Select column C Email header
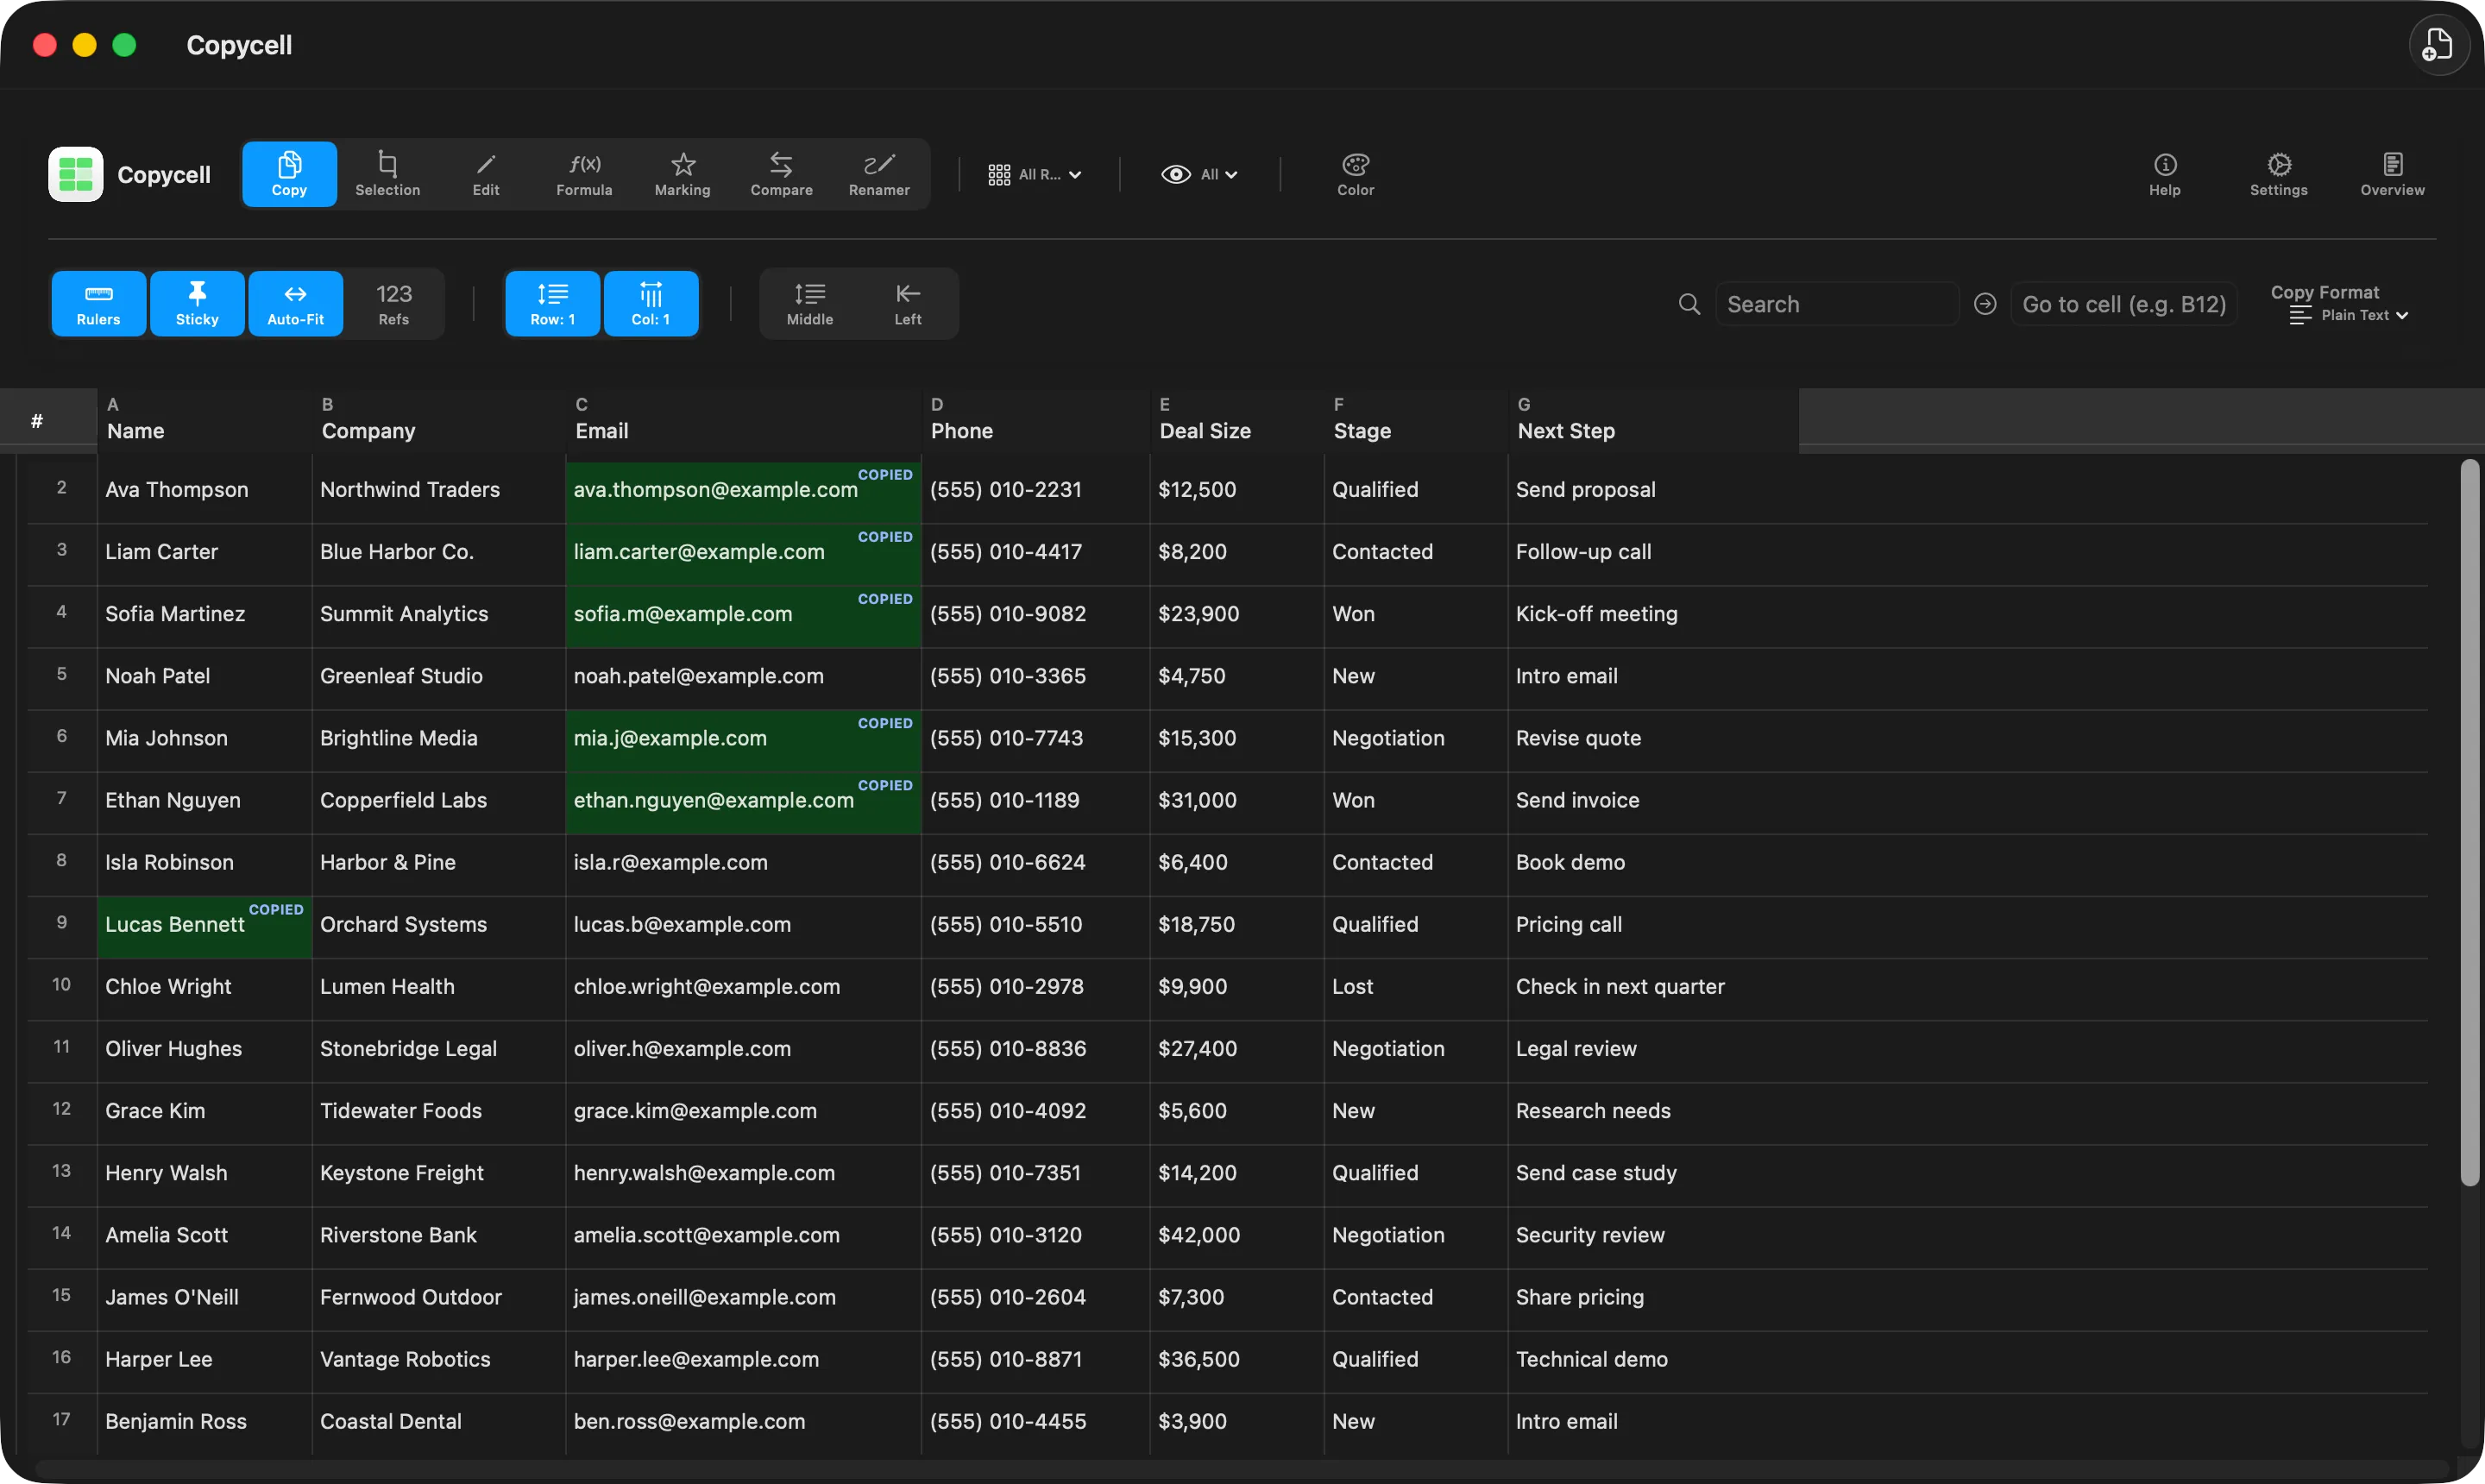The width and height of the screenshot is (2485, 1484). tap(744, 421)
